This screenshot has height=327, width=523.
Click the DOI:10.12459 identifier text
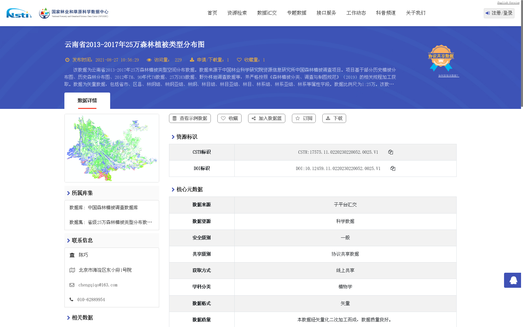click(338, 168)
